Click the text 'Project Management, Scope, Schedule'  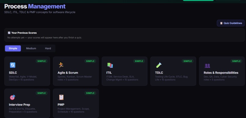74,110
